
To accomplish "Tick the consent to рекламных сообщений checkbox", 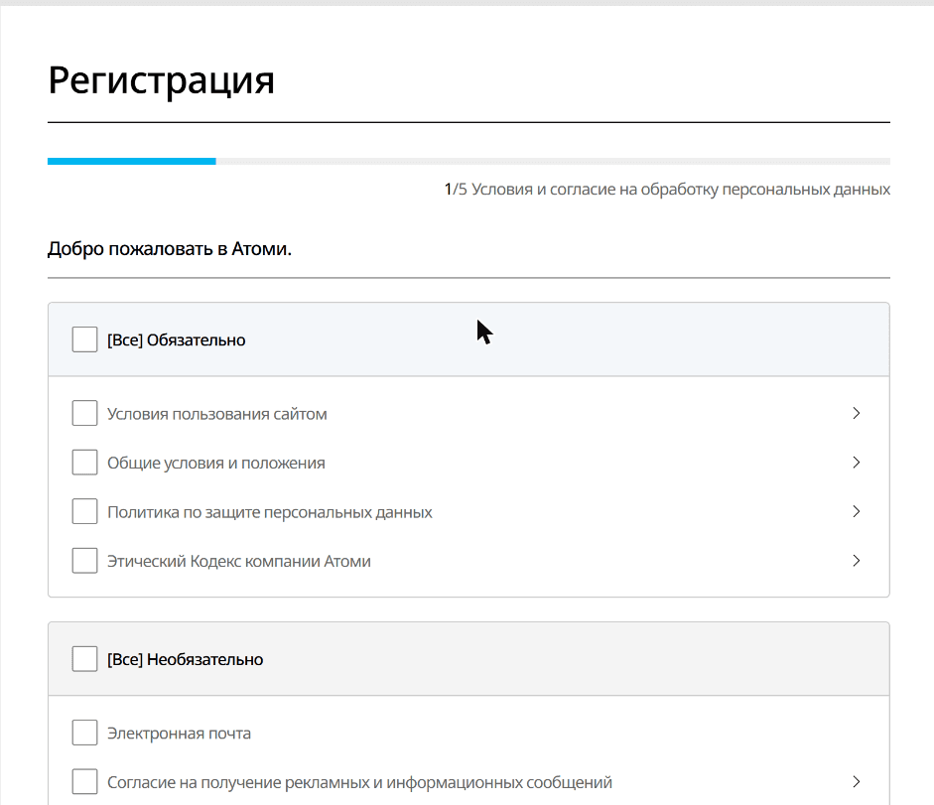I will point(84,782).
